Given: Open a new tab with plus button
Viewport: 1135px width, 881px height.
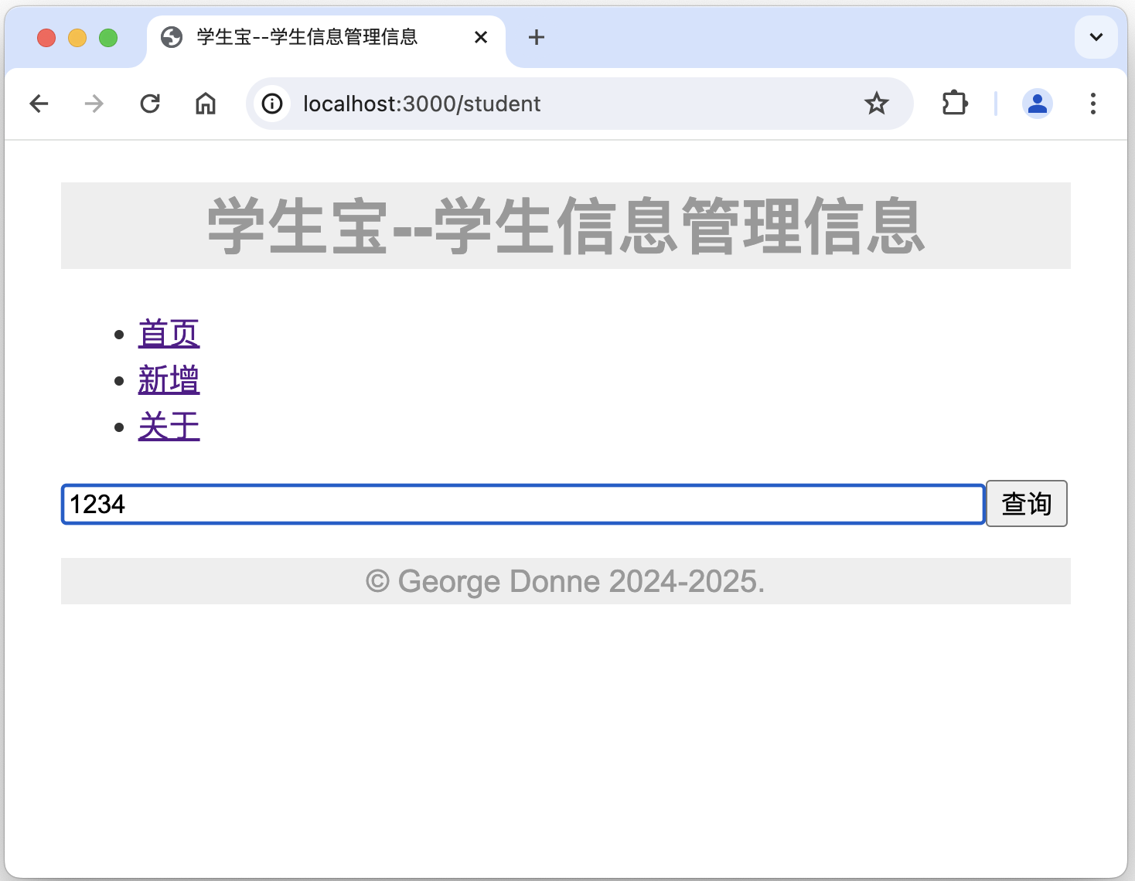Looking at the screenshot, I should coord(537,37).
